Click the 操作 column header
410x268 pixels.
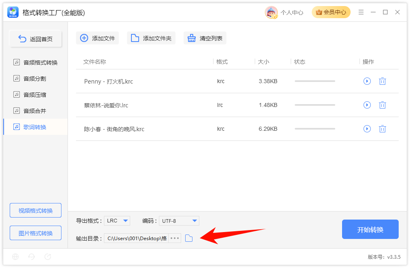[368, 62]
